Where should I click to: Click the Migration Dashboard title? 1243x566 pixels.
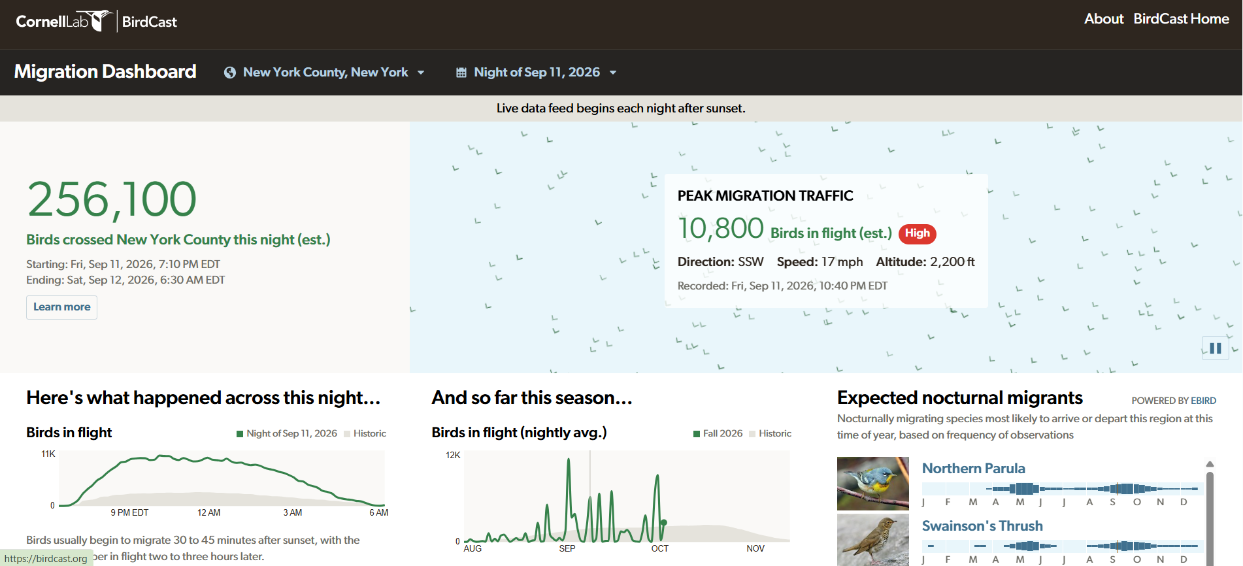pyautogui.click(x=105, y=71)
